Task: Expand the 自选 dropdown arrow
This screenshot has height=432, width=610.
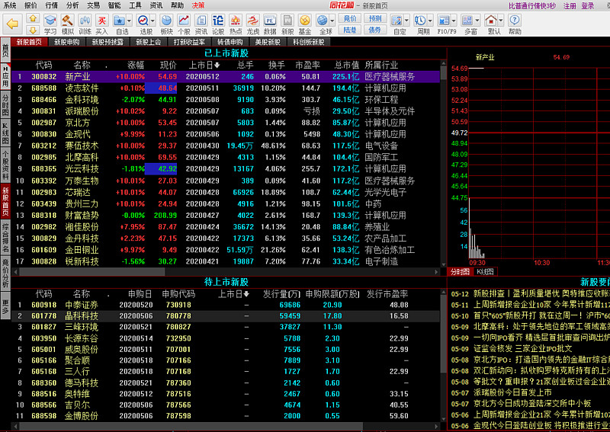Action: 129,21
